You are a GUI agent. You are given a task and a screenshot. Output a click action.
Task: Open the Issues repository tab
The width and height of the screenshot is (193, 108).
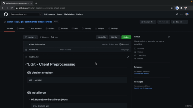pos(21,28)
